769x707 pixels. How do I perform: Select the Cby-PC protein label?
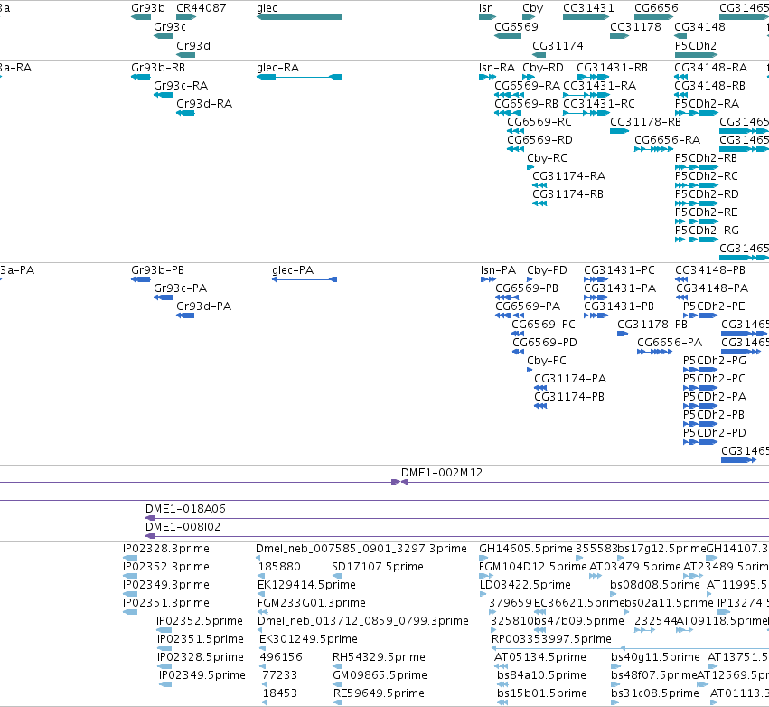point(547,360)
